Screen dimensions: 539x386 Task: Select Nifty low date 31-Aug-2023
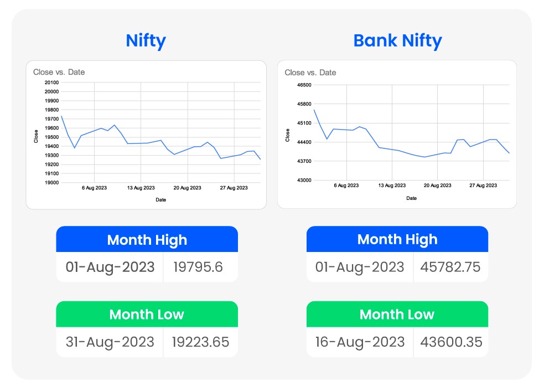pos(110,342)
